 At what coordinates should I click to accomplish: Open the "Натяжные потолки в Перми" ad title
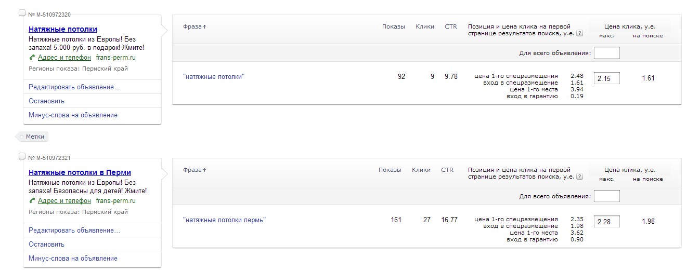tap(80, 172)
